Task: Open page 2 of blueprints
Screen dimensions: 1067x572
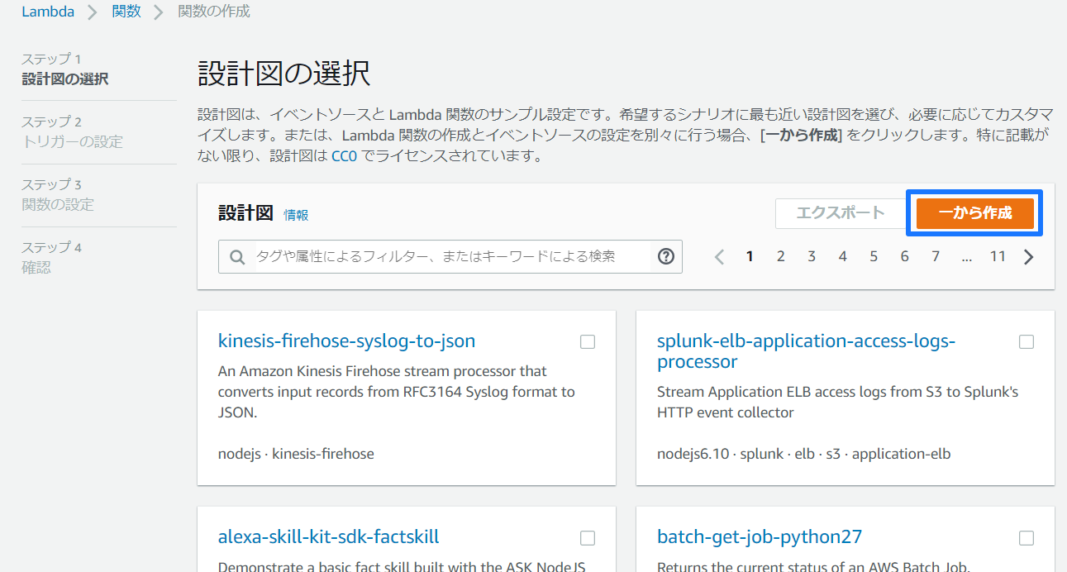Action: [780, 256]
